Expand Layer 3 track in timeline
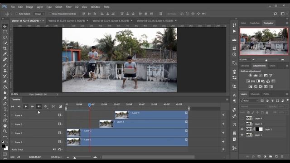Screen dimensions: 290x163 (12, 124)
